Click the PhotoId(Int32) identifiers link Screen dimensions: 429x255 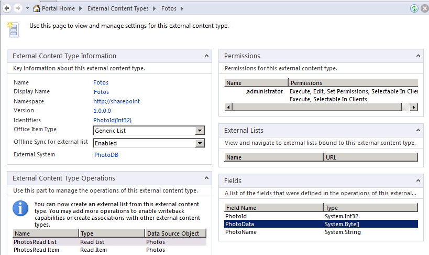coord(112,120)
